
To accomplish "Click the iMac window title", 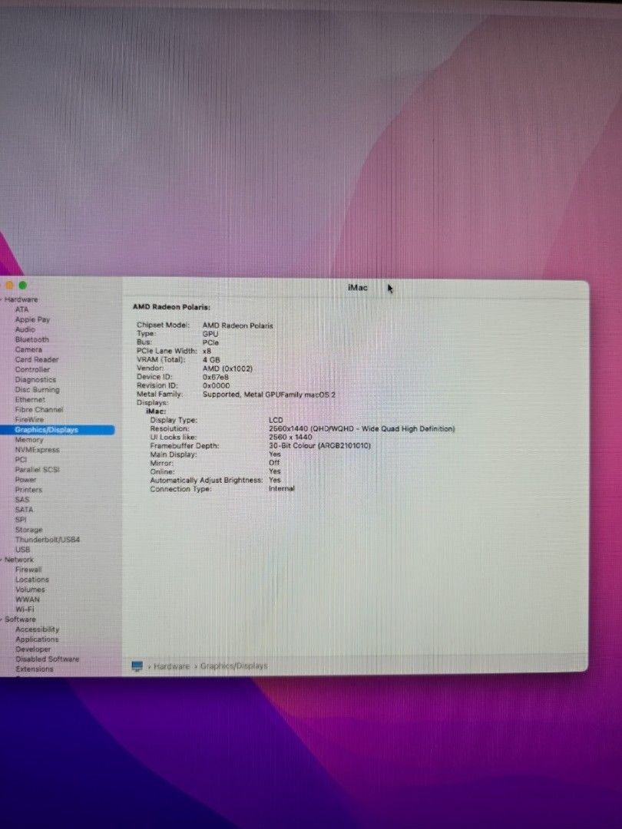I will coord(358,288).
